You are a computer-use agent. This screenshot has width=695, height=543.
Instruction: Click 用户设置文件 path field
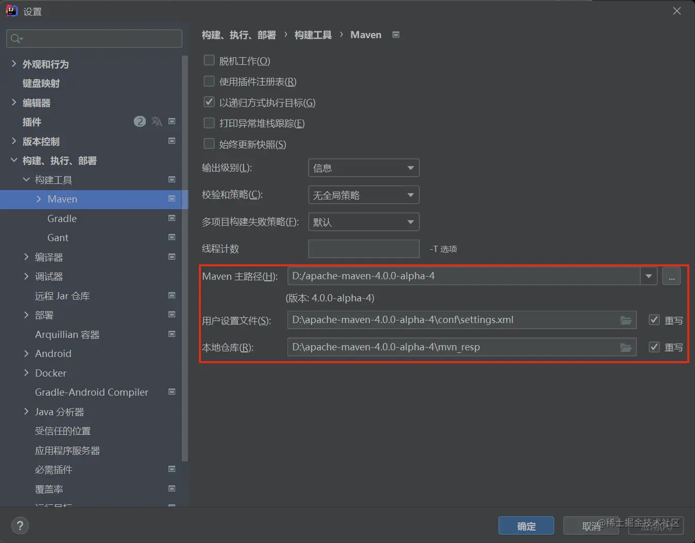(x=462, y=320)
